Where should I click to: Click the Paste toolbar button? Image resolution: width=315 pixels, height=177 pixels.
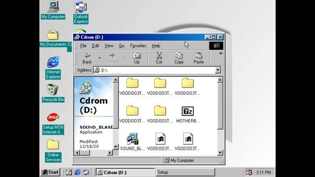[198, 58]
